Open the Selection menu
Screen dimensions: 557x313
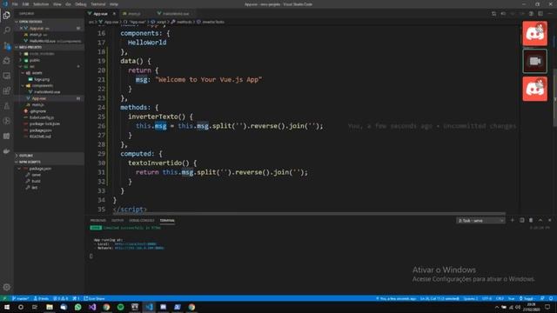(x=41, y=4)
